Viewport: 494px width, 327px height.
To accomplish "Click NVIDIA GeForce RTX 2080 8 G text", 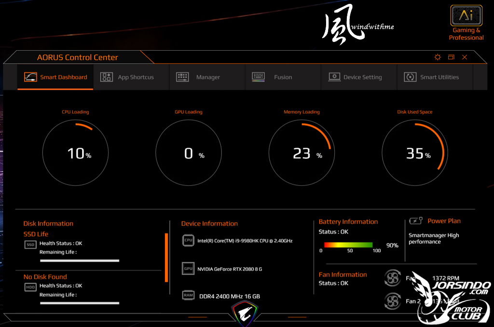I will 230,269.
